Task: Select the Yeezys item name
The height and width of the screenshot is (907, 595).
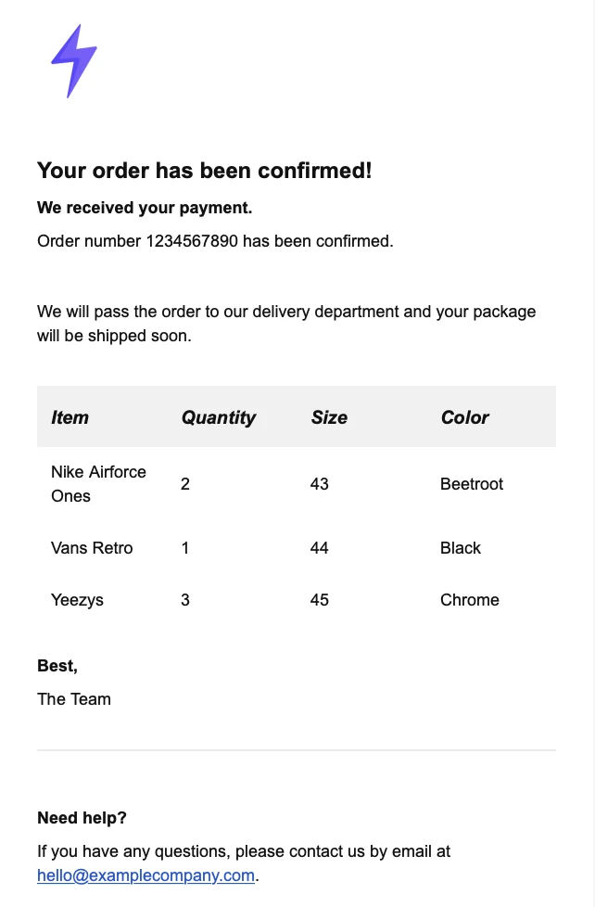Action: 77,600
